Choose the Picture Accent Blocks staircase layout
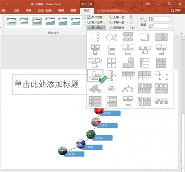This screenshot has width=185, height=172. click(128, 63)
